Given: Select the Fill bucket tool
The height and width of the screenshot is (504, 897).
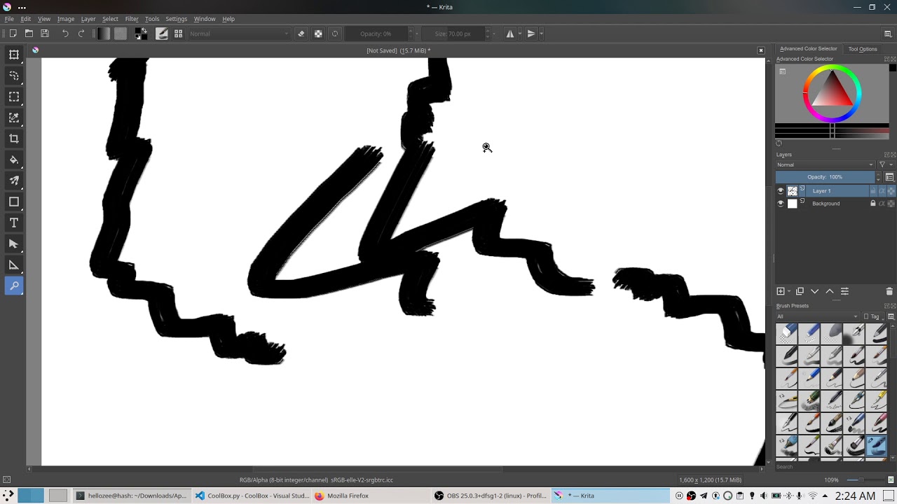Looking at the screenshot, I should pos(14,160).
